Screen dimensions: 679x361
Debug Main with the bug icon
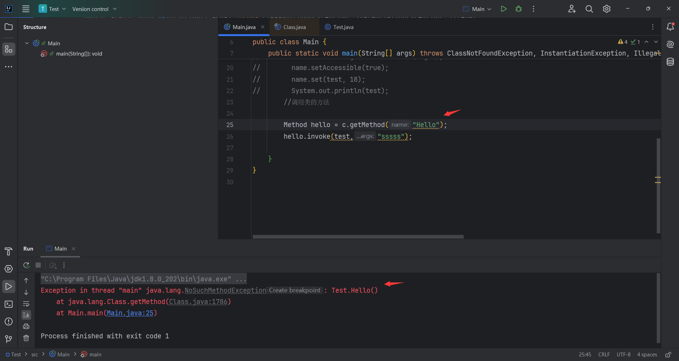click(x=518, y=9)
